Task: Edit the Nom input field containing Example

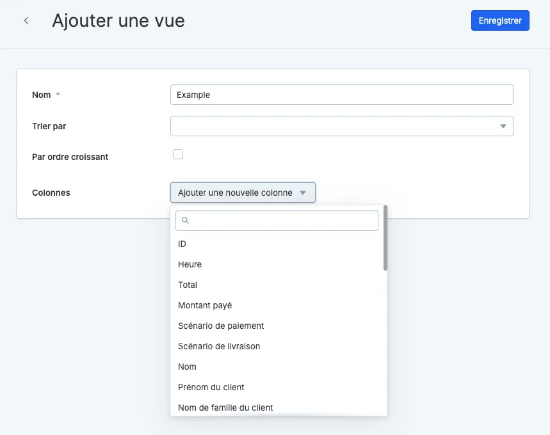Action: [342, 95]
